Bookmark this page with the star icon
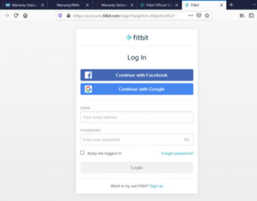Screen dimensions: 257x201 207,15
